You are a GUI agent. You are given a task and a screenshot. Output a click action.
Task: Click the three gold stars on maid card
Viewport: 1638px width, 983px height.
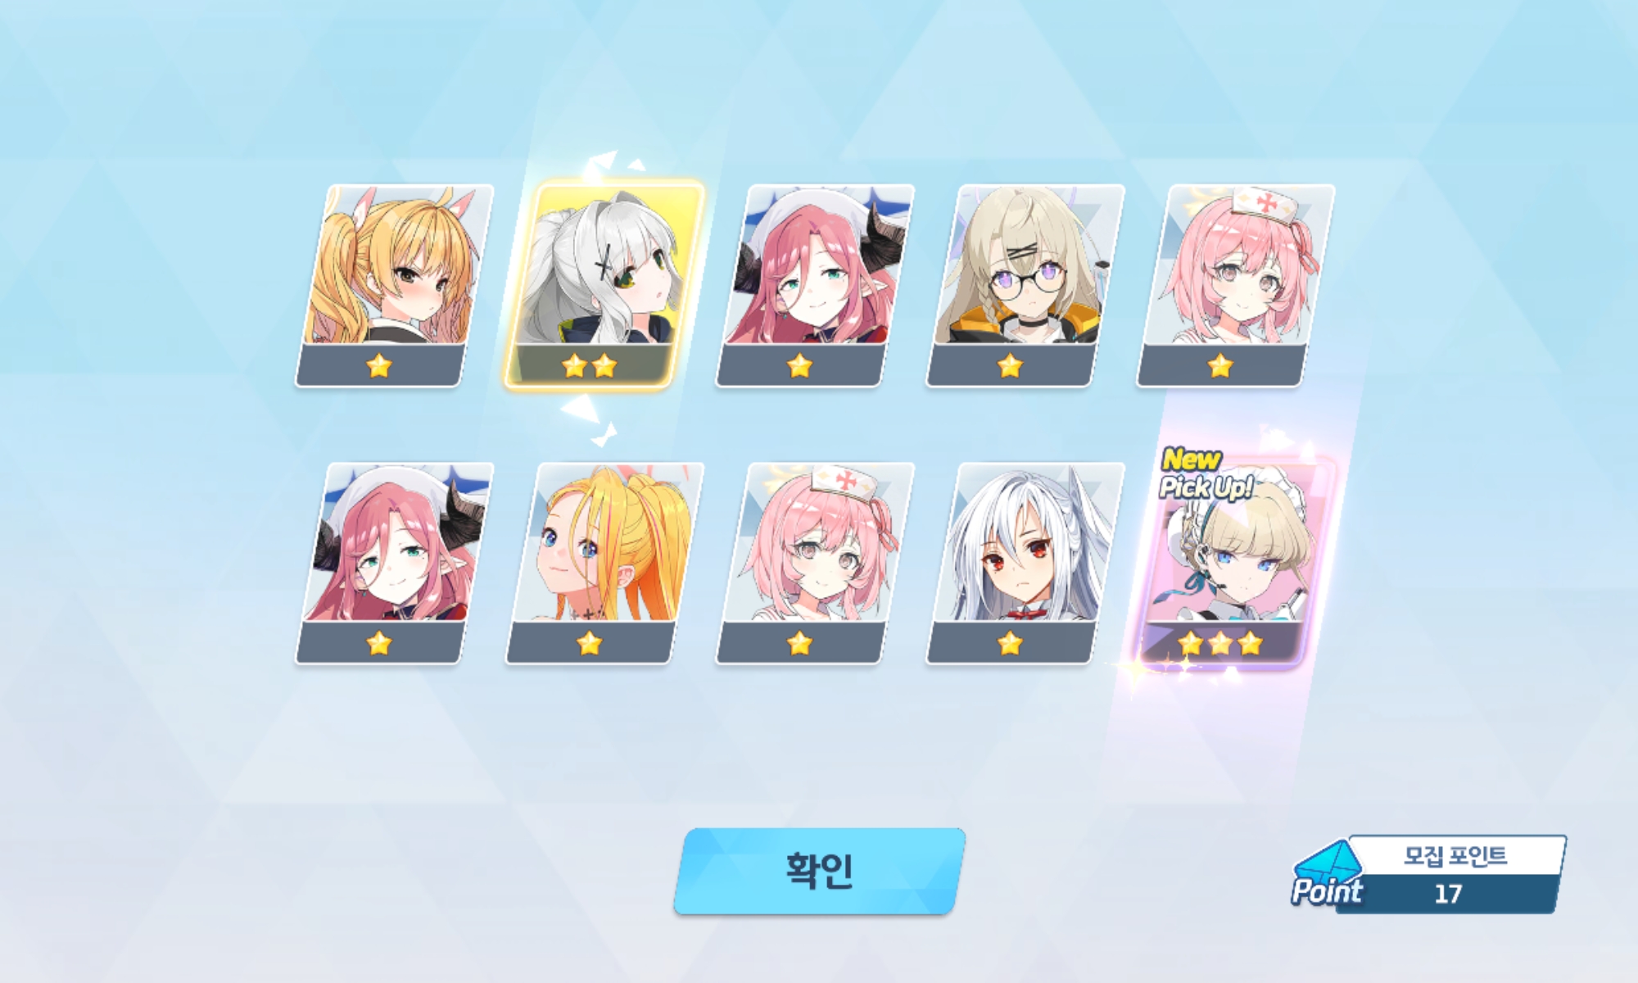1220,644
